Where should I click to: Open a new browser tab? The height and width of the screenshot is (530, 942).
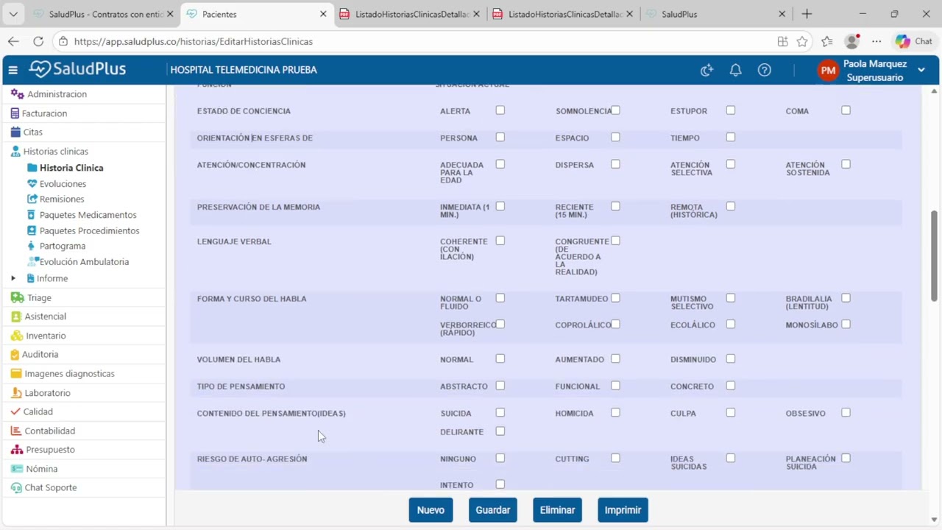pos(807,14)
